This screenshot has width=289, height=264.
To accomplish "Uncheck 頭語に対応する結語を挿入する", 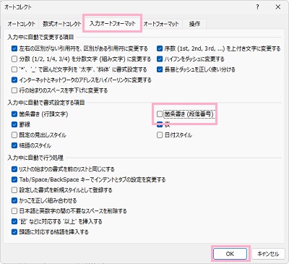I will pyautogui.click(x=14, y=232).
